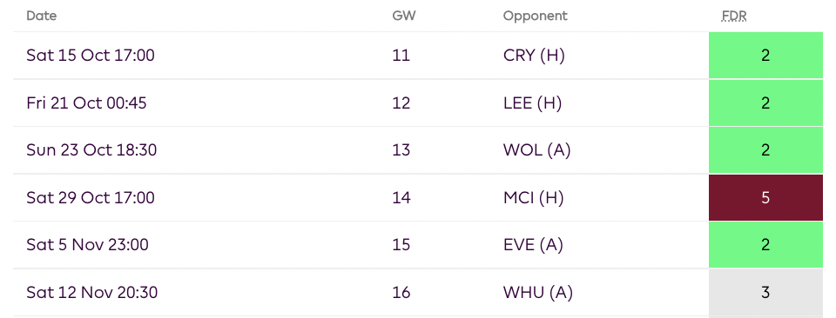Click the FDR column header
The height and width of the screenshot is (318, 836).
pos(733,17)
